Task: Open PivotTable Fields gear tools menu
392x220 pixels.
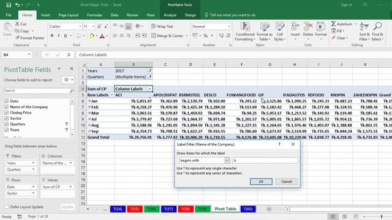Action: pos(68,80)
